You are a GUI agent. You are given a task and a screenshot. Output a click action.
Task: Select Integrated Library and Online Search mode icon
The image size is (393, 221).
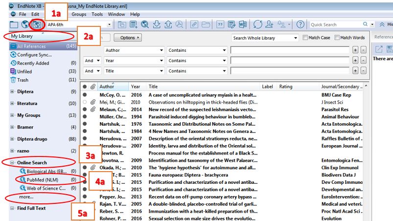pos(37,24)
